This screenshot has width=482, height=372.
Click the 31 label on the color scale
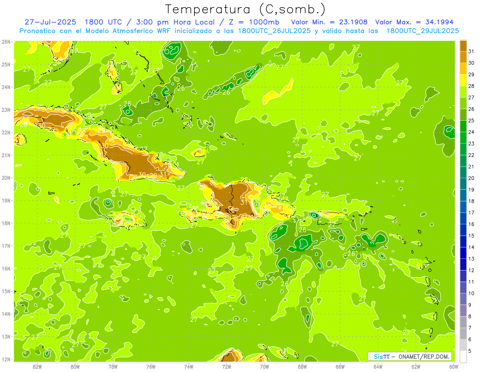(x=472, y=51)
